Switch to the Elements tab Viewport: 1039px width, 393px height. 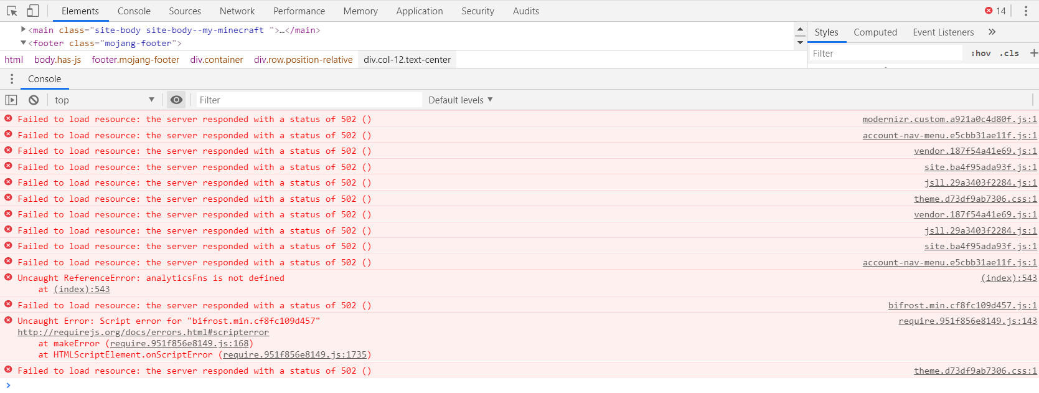pos(80,11)
